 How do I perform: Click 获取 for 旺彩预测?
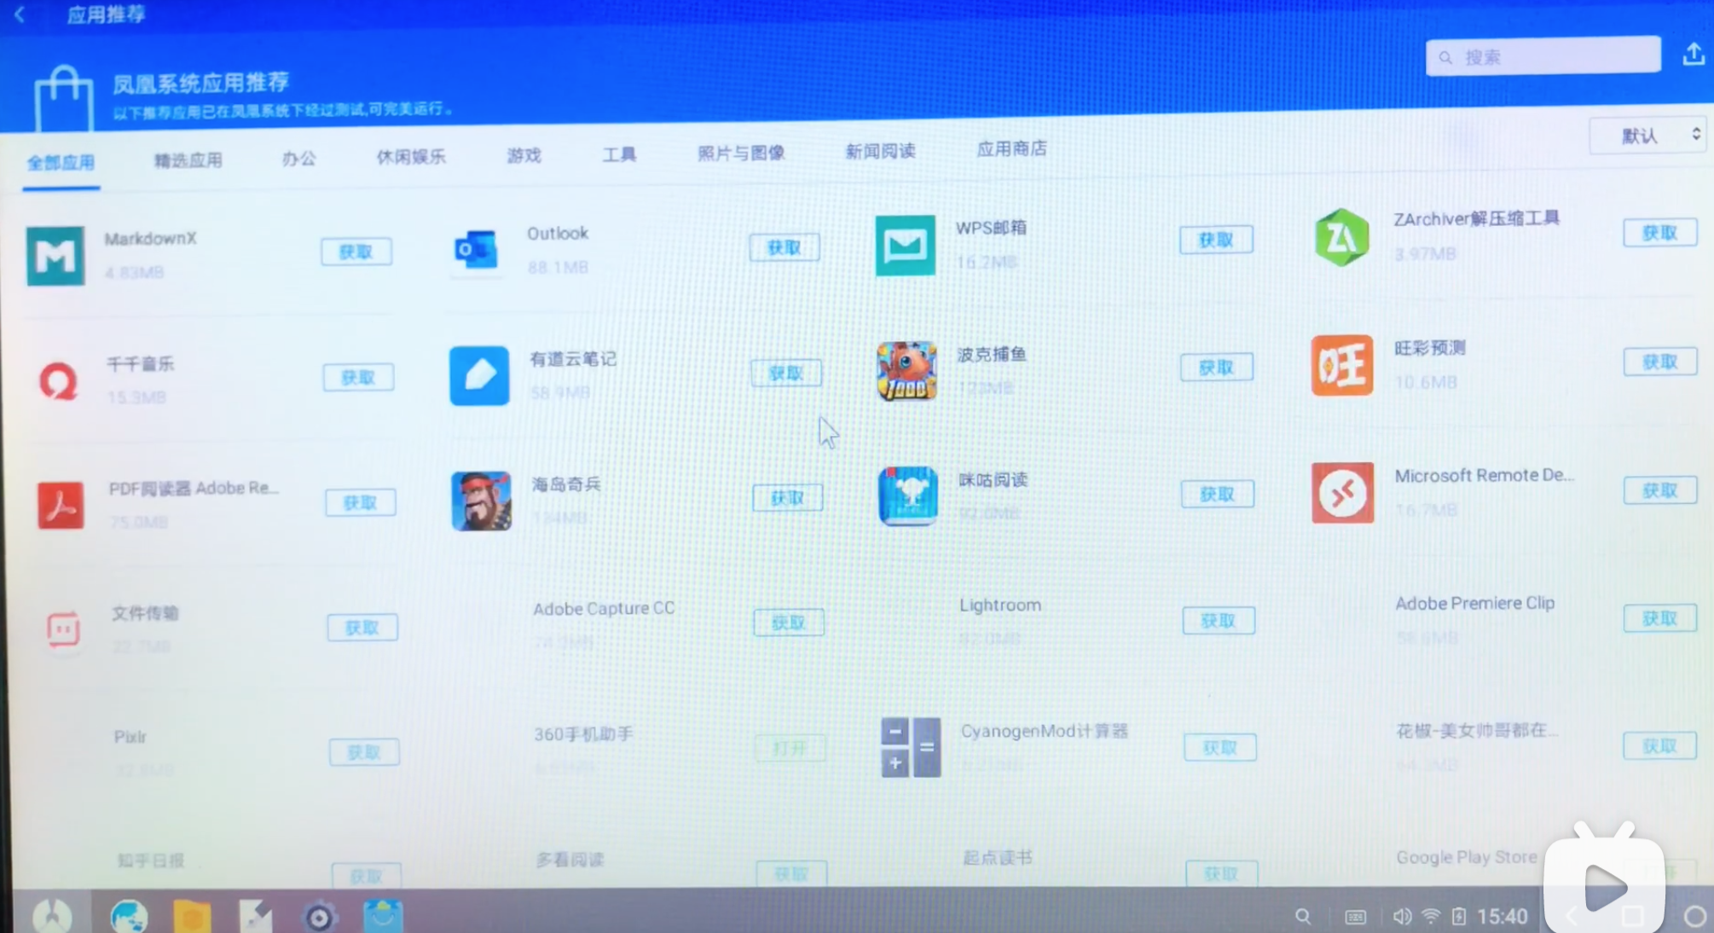pyautogui.click(x=1659, y=362)
